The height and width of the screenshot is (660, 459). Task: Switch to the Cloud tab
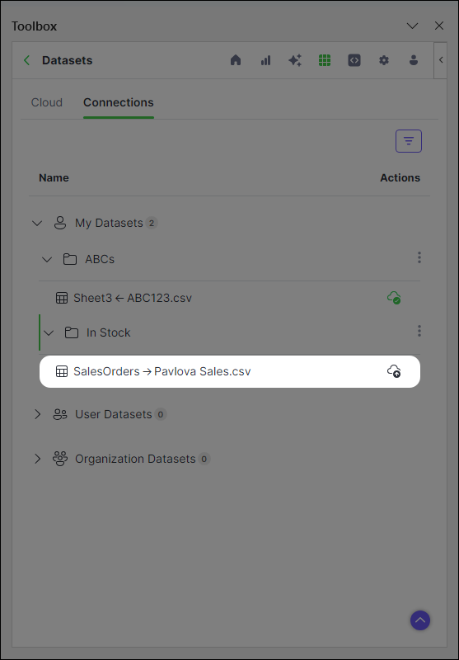pos(47,102)
